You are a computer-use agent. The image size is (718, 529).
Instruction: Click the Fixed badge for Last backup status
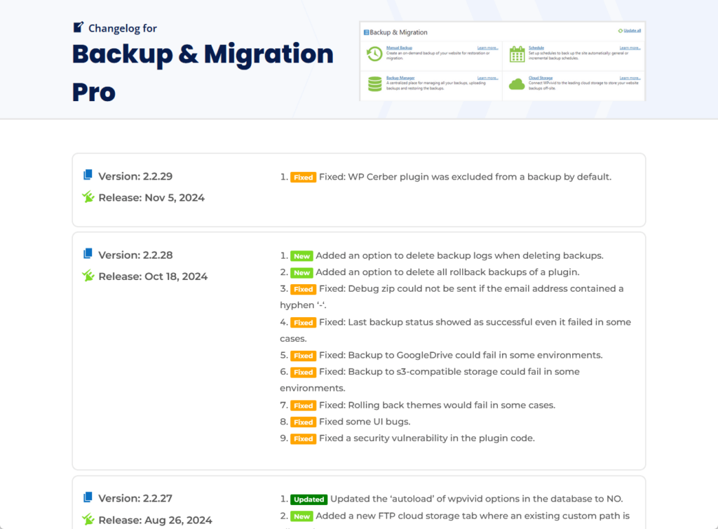[303, 323]
